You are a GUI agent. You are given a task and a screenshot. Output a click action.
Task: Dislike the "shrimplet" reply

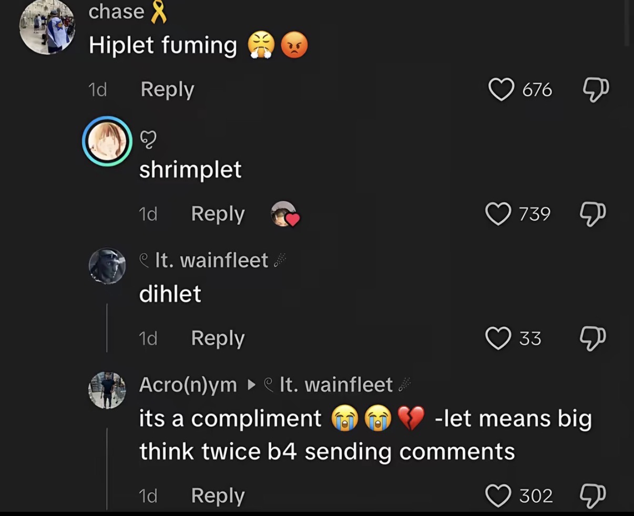[593, 214]
